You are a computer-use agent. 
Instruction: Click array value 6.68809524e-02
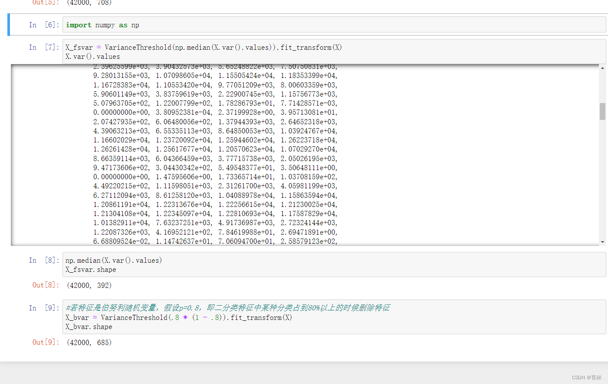[121, 241]
